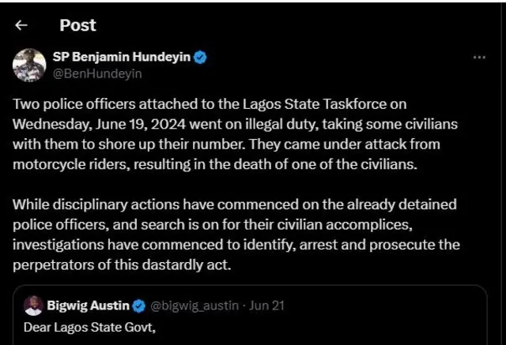Image resolution: width=506 pixels, height=345 pixels.
Task: Click SP Benjamin Hundeyin's verified badge
Action: (x=201, y=57)
